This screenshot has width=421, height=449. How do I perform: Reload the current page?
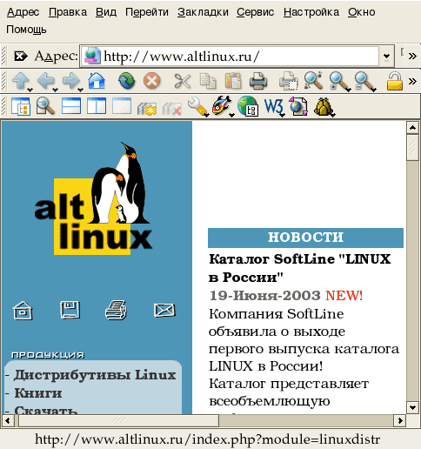(127, 81)
